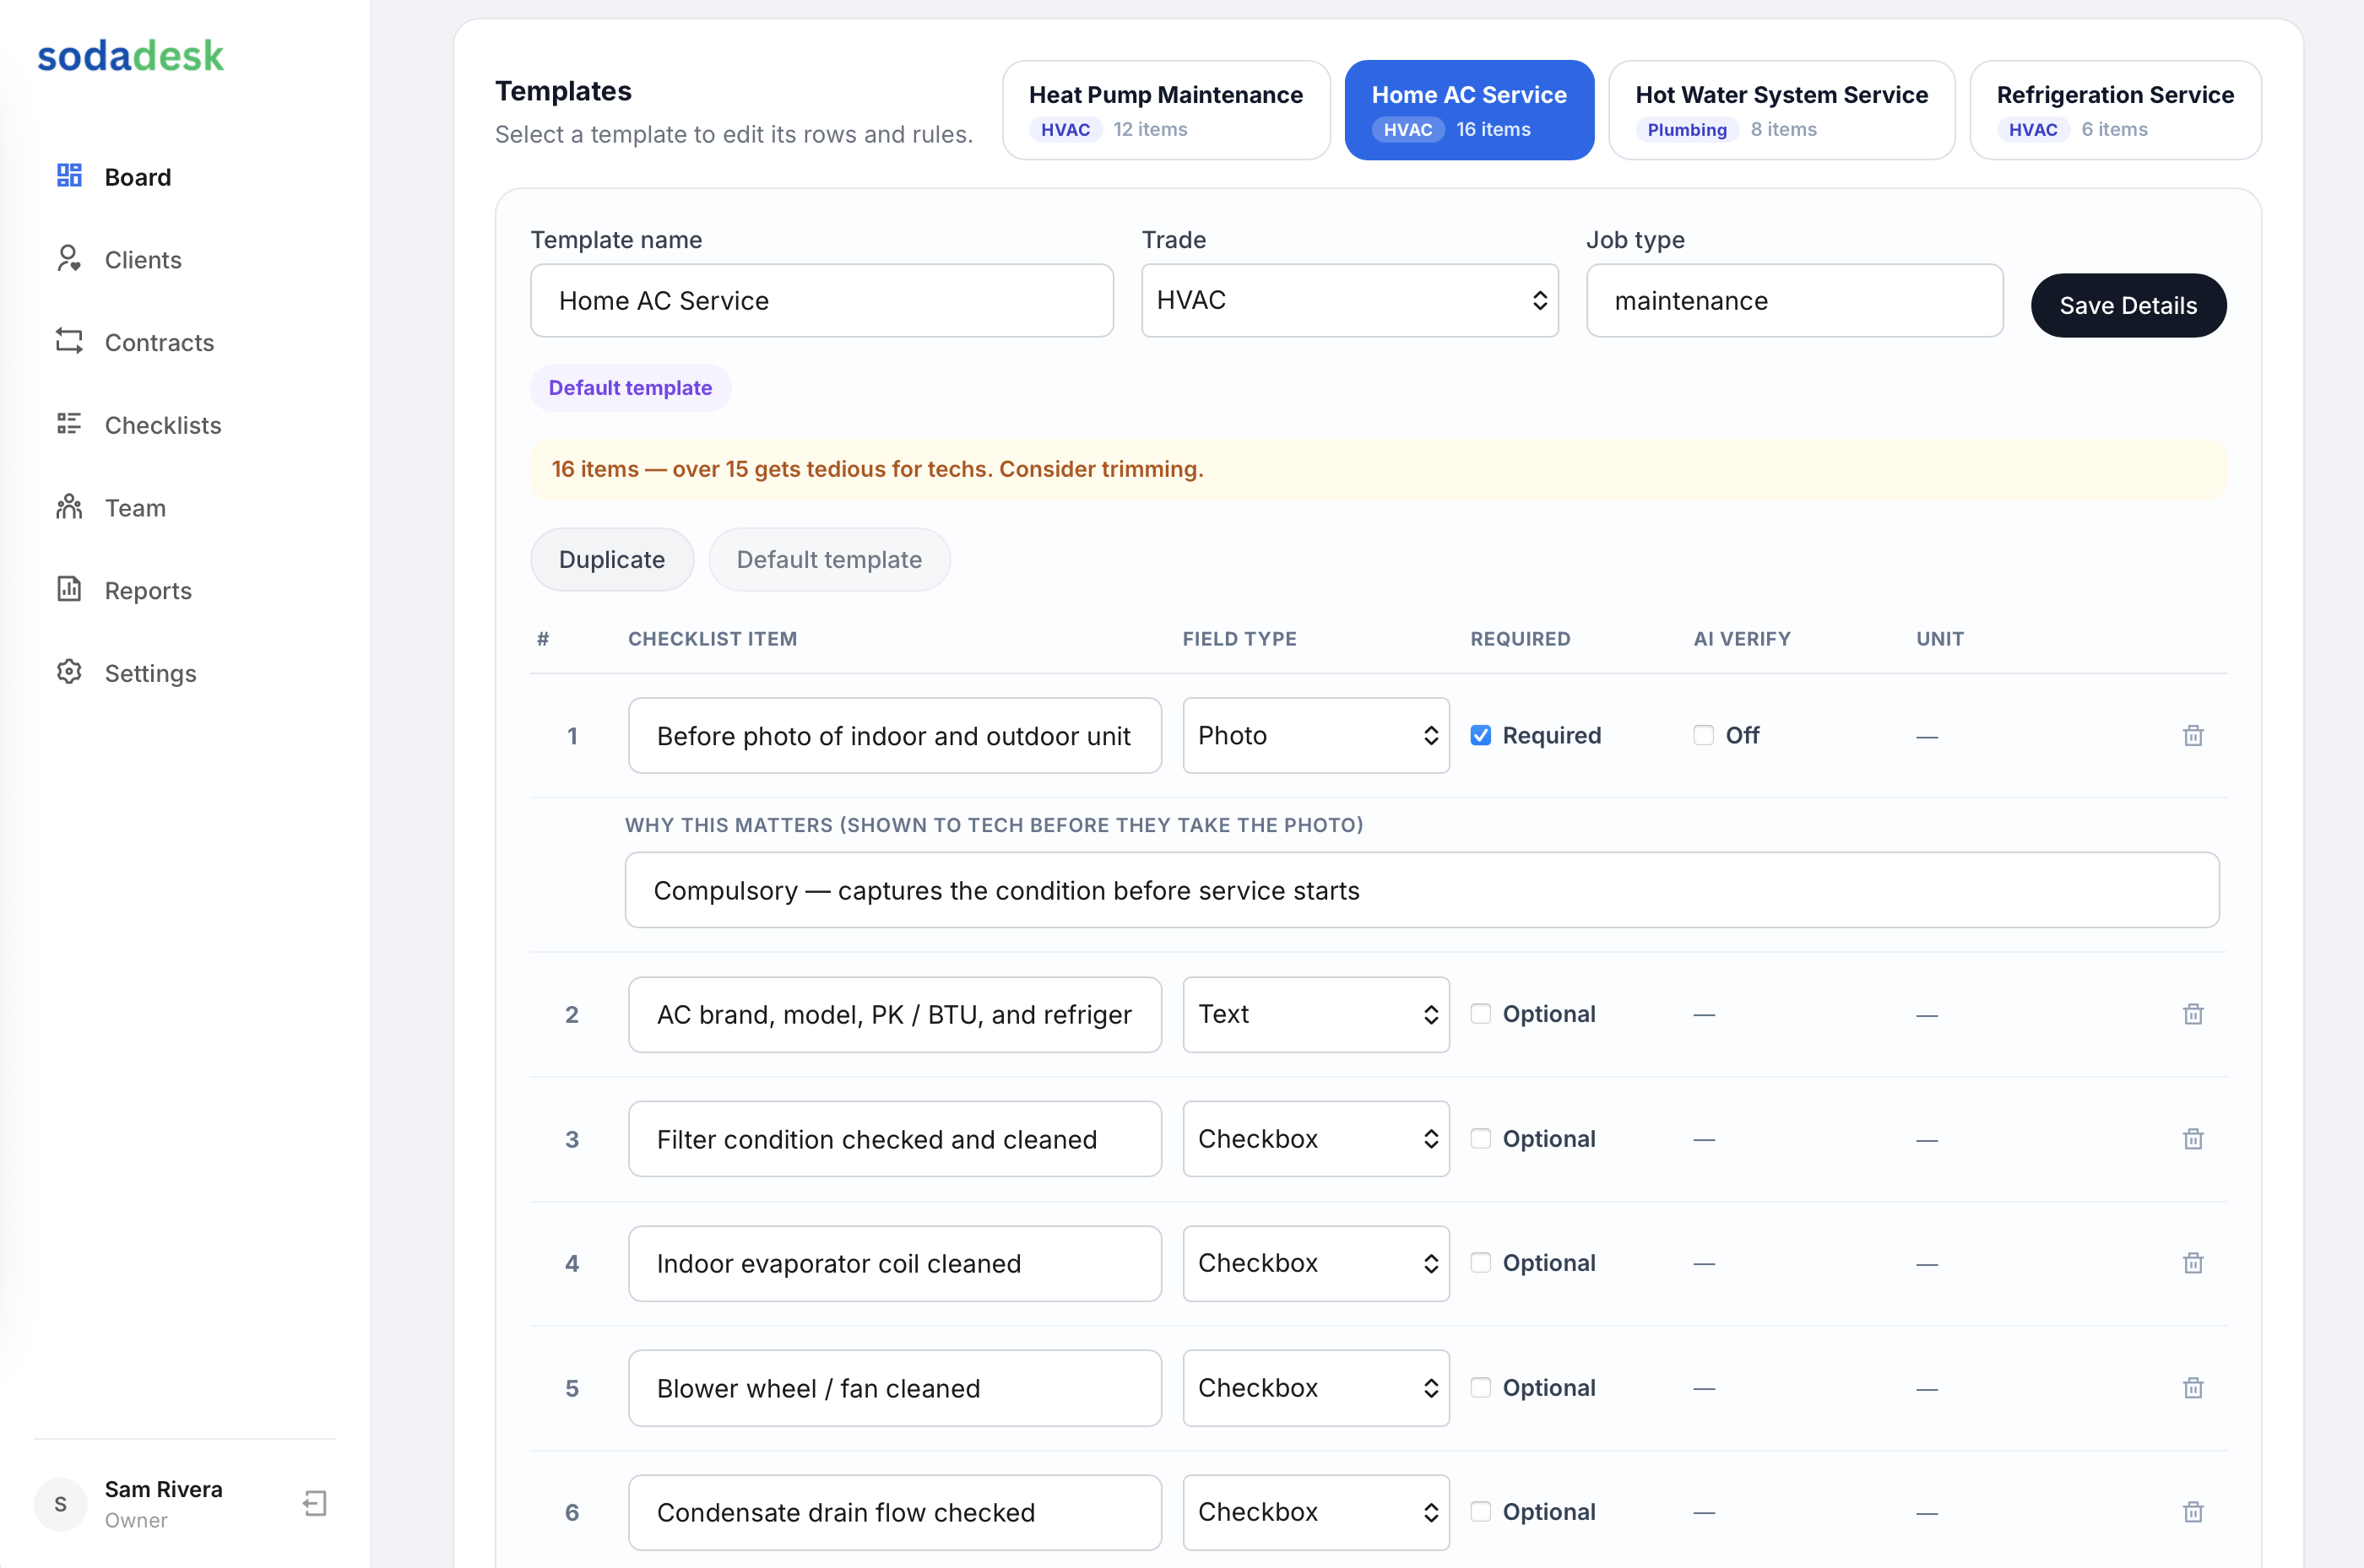
Task: Click the Contracts arrows icon
Action: [x=69, y=342]
